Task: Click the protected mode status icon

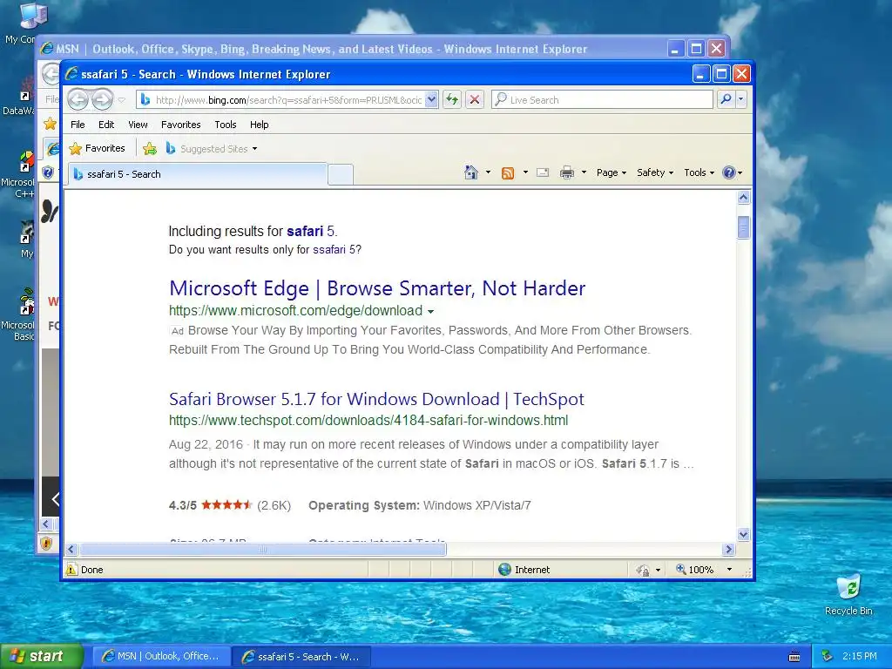Action: click(x=643, y=570)
